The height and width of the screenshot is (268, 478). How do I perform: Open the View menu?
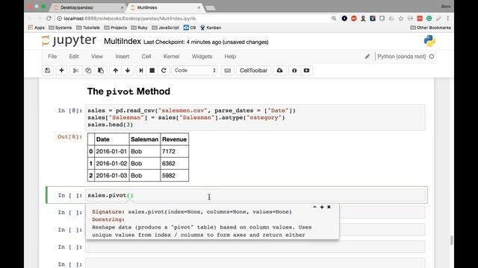pyautogui.click(x=97, y=57)
